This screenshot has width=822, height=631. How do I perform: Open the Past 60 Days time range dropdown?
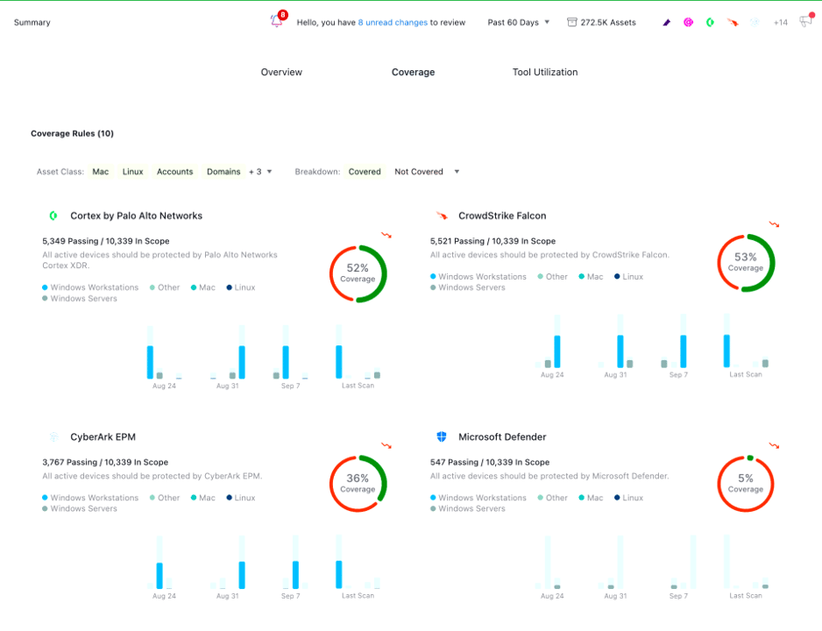point(518,23)
